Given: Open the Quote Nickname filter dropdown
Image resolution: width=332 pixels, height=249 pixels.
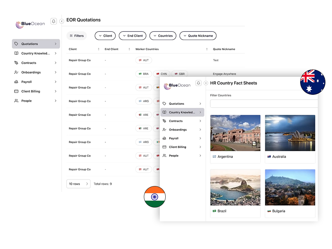Looking at the screenshot, I should [198, 36].
